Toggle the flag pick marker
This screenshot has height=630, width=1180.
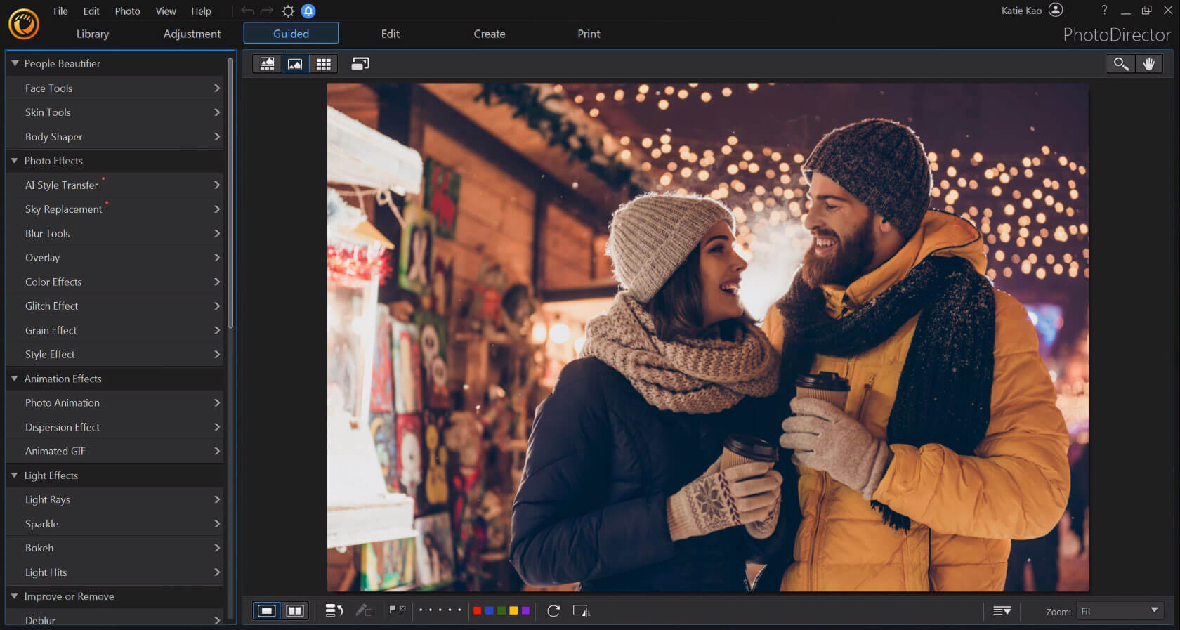coord(393,610)
